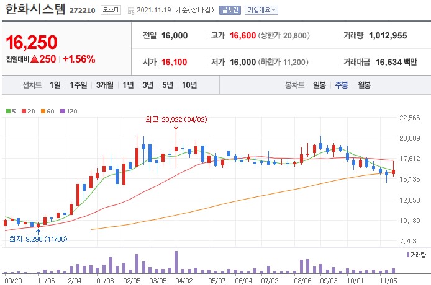Click the 11/05 date axis label
The width and height of the screenshot is (431, 285).
[388, 281]
